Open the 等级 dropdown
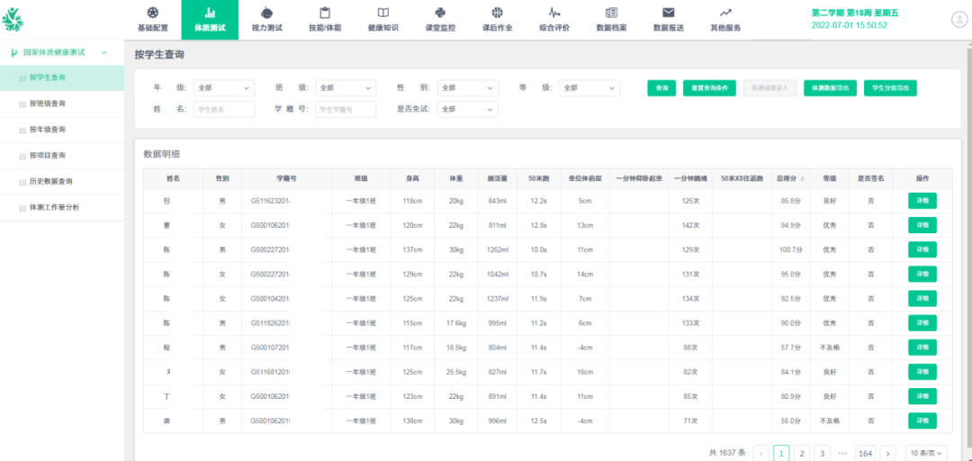 point(589,88)
